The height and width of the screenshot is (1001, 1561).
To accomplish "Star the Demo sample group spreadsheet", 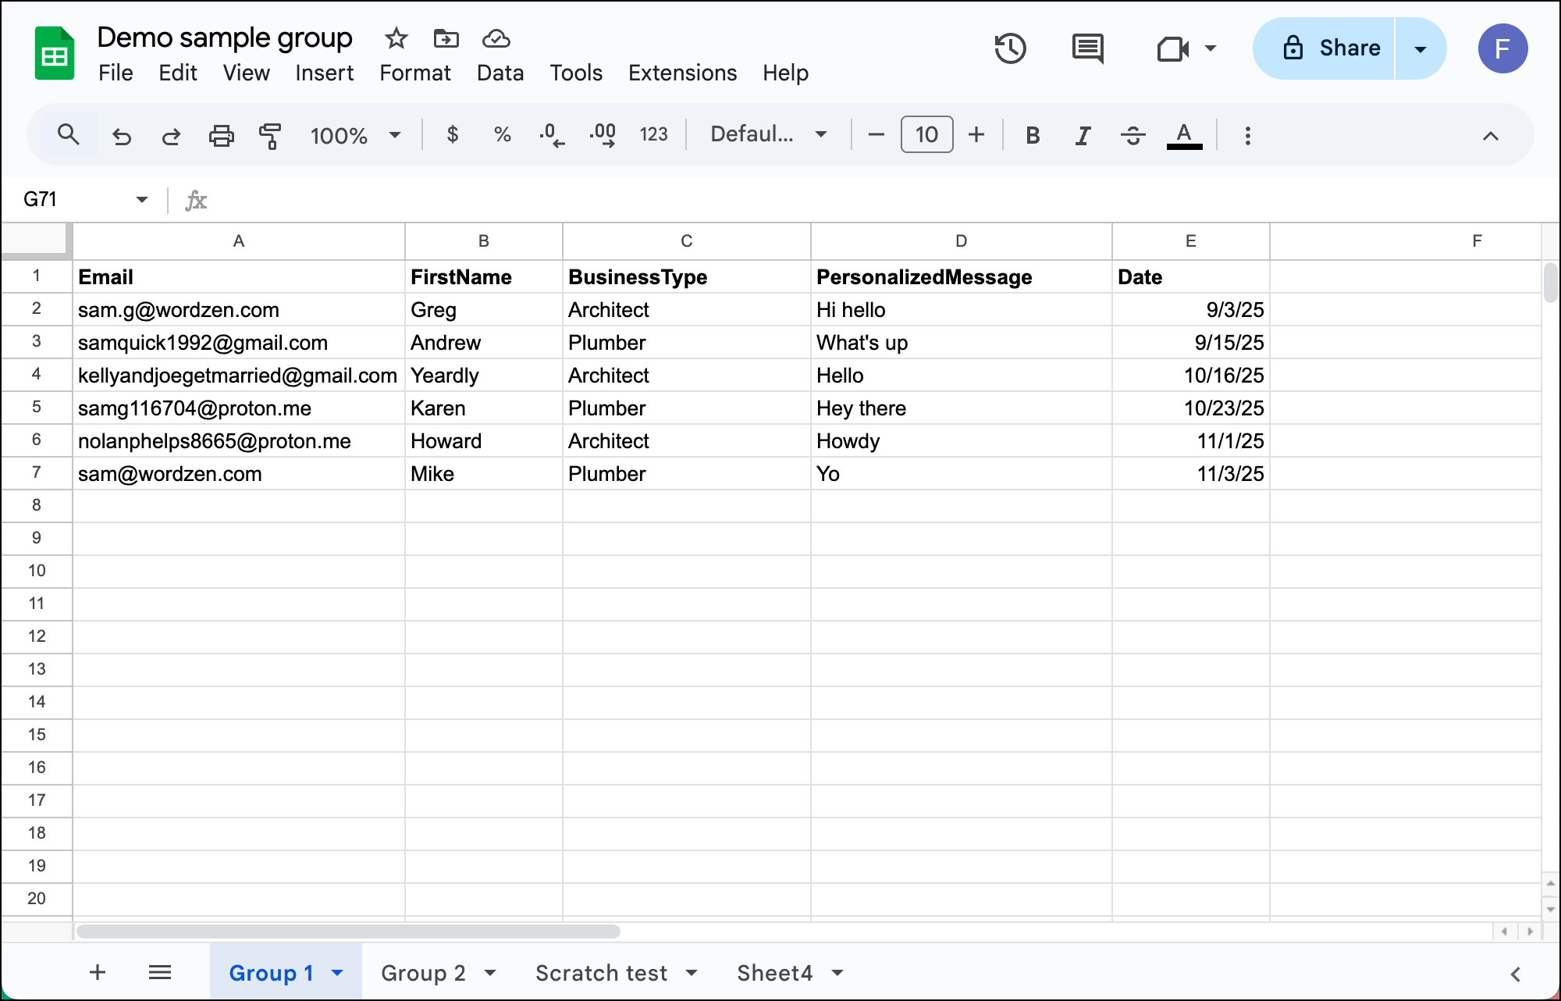I will 396,38.
